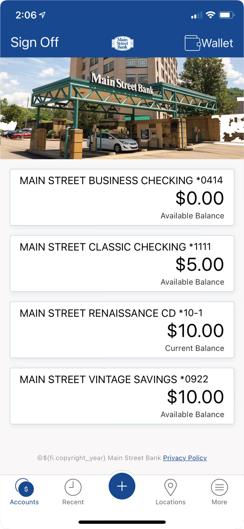The height and width of the screenshot is (529, 244).
Task: Tap Sign Off
Action: (34, 42)
